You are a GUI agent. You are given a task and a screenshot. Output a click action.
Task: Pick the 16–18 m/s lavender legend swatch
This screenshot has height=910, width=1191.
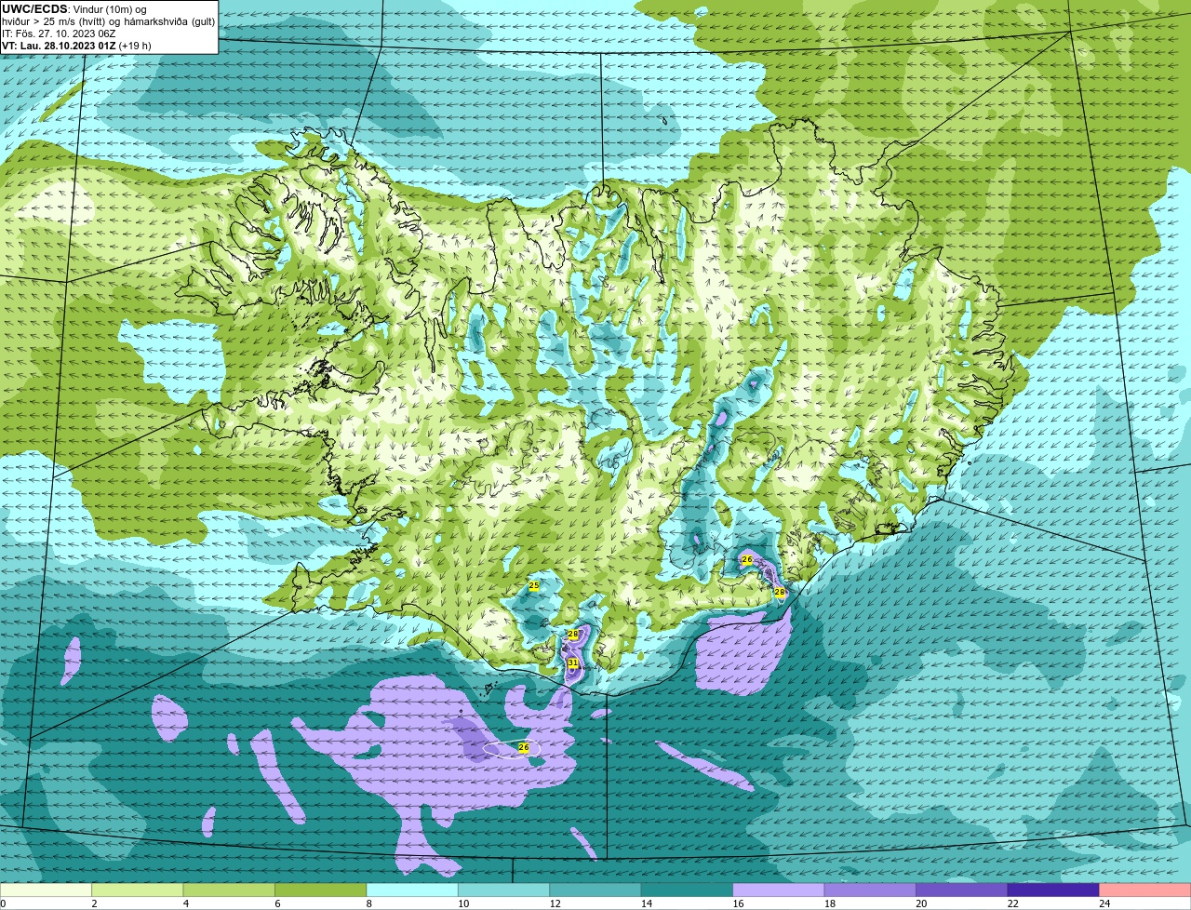pos(779,890)
